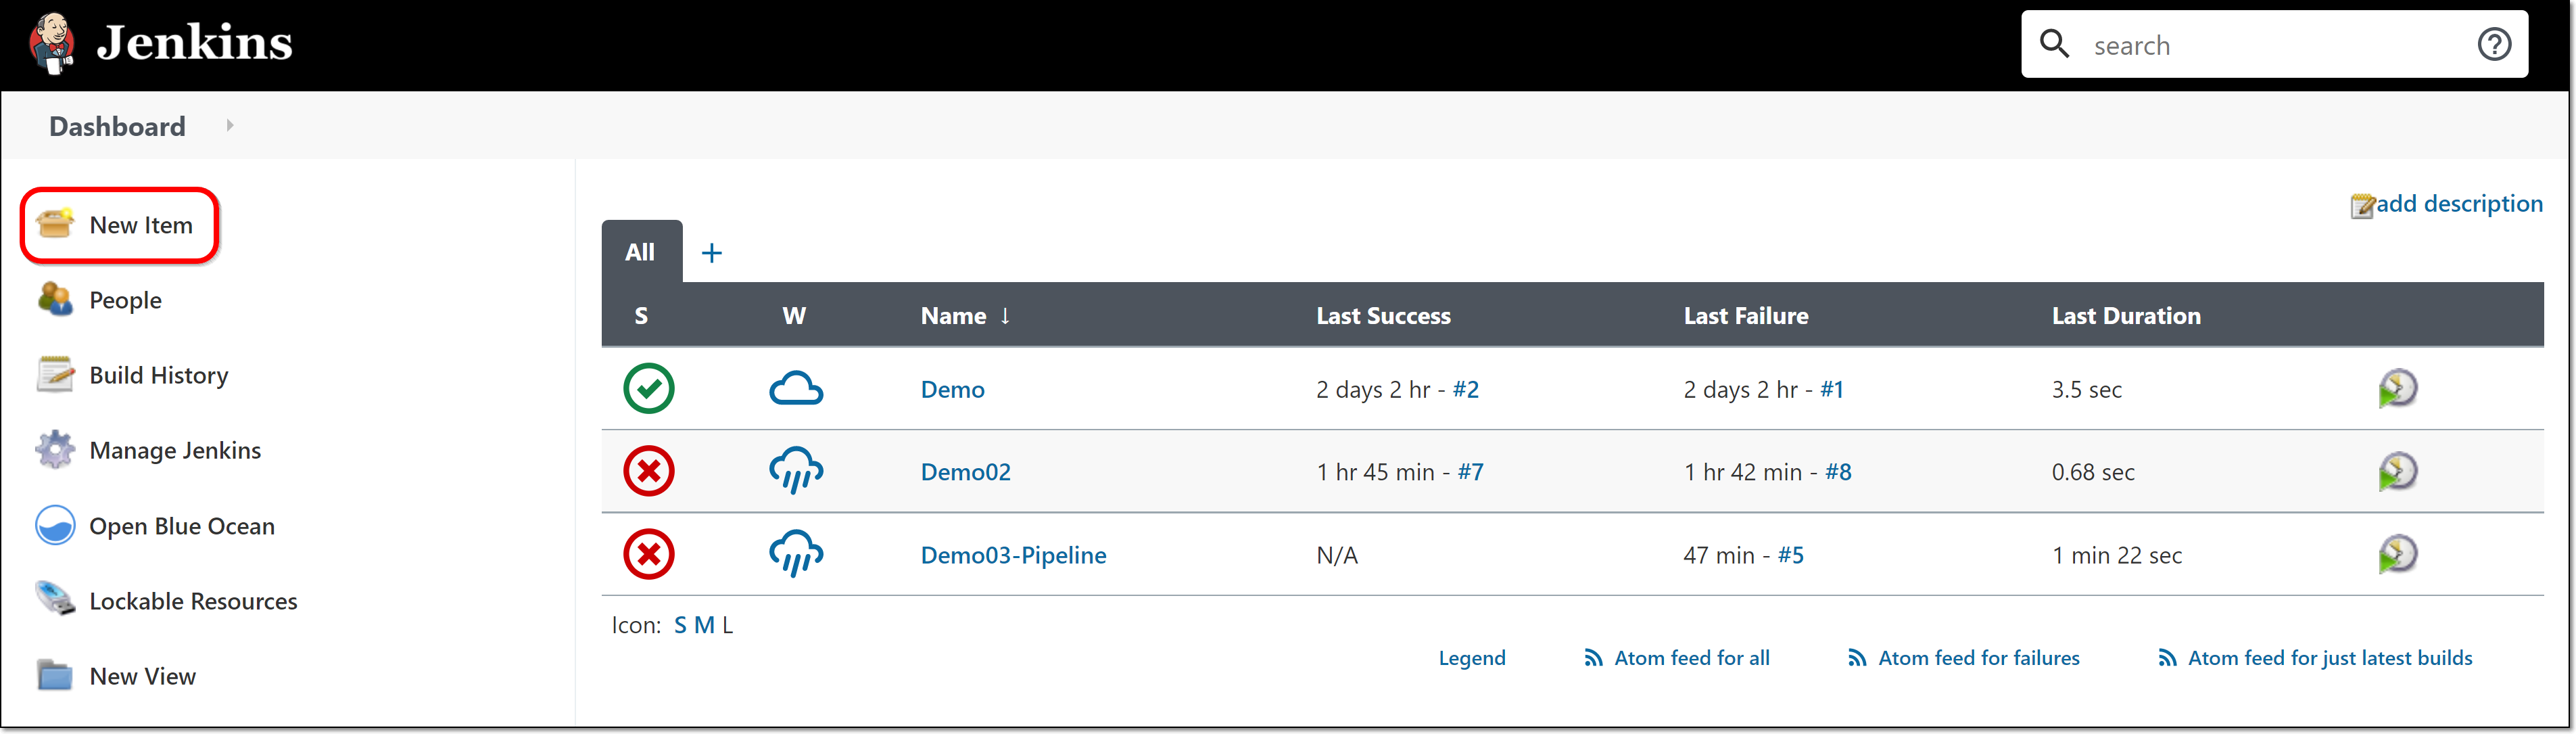This screenshot has height=734, width=2576.
Task: Click the Jenkins butler logo
Action: coord(52,44)
